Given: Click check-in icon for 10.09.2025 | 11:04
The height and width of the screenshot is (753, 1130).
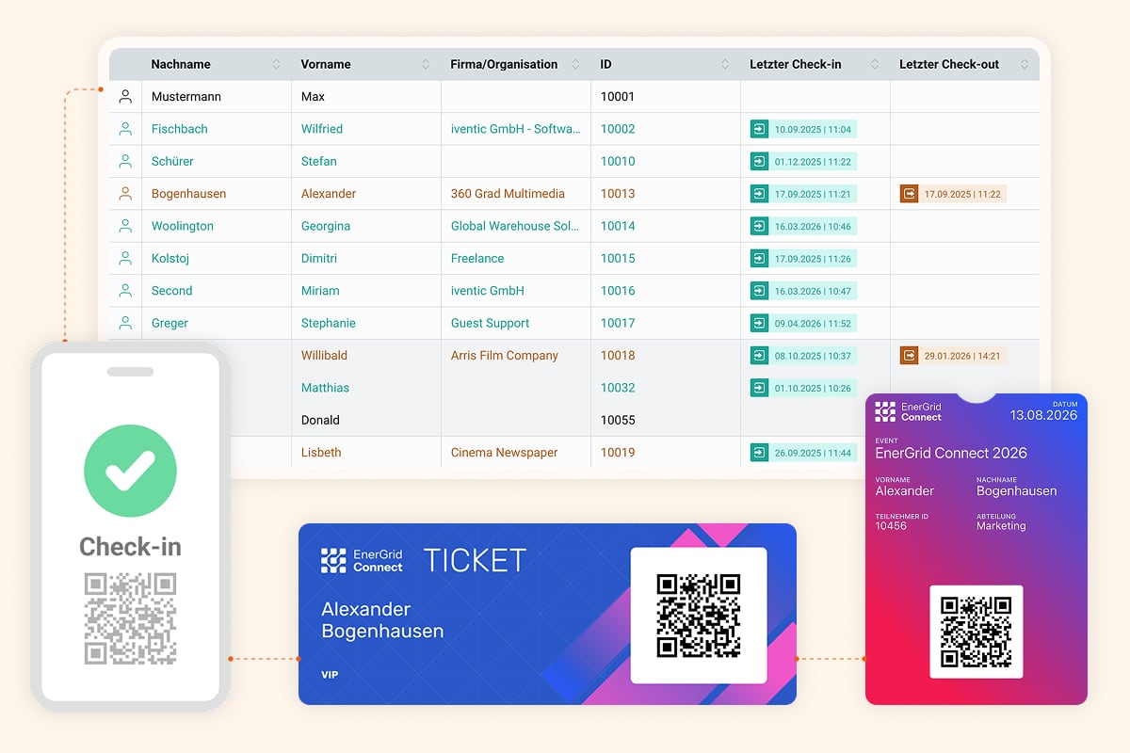Looking at the screenshot, I should pyautogui.click(x=759, y=129).
